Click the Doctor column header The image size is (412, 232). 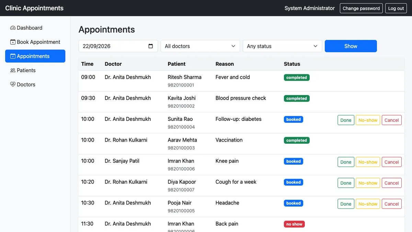(x=113, y=64)
